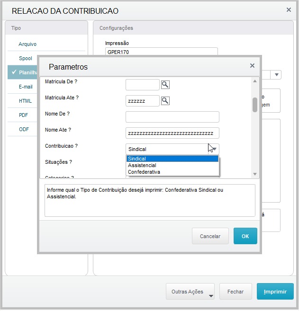Click the 'Contribuicao ?' label
Image resolution: width=299 pixels, height=311 pixels.
tap(61, 146)
